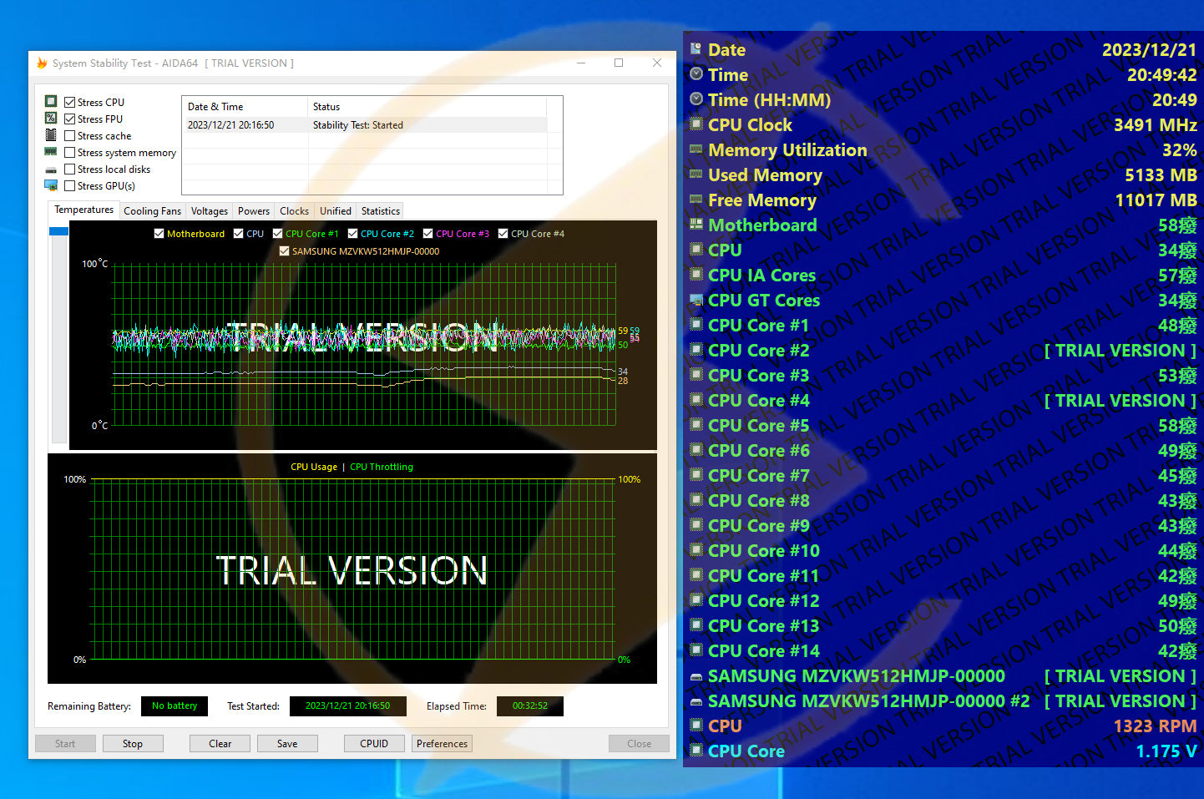Open the Voltages tab
The image size is (1204, 799).
[x=209, y=211]
